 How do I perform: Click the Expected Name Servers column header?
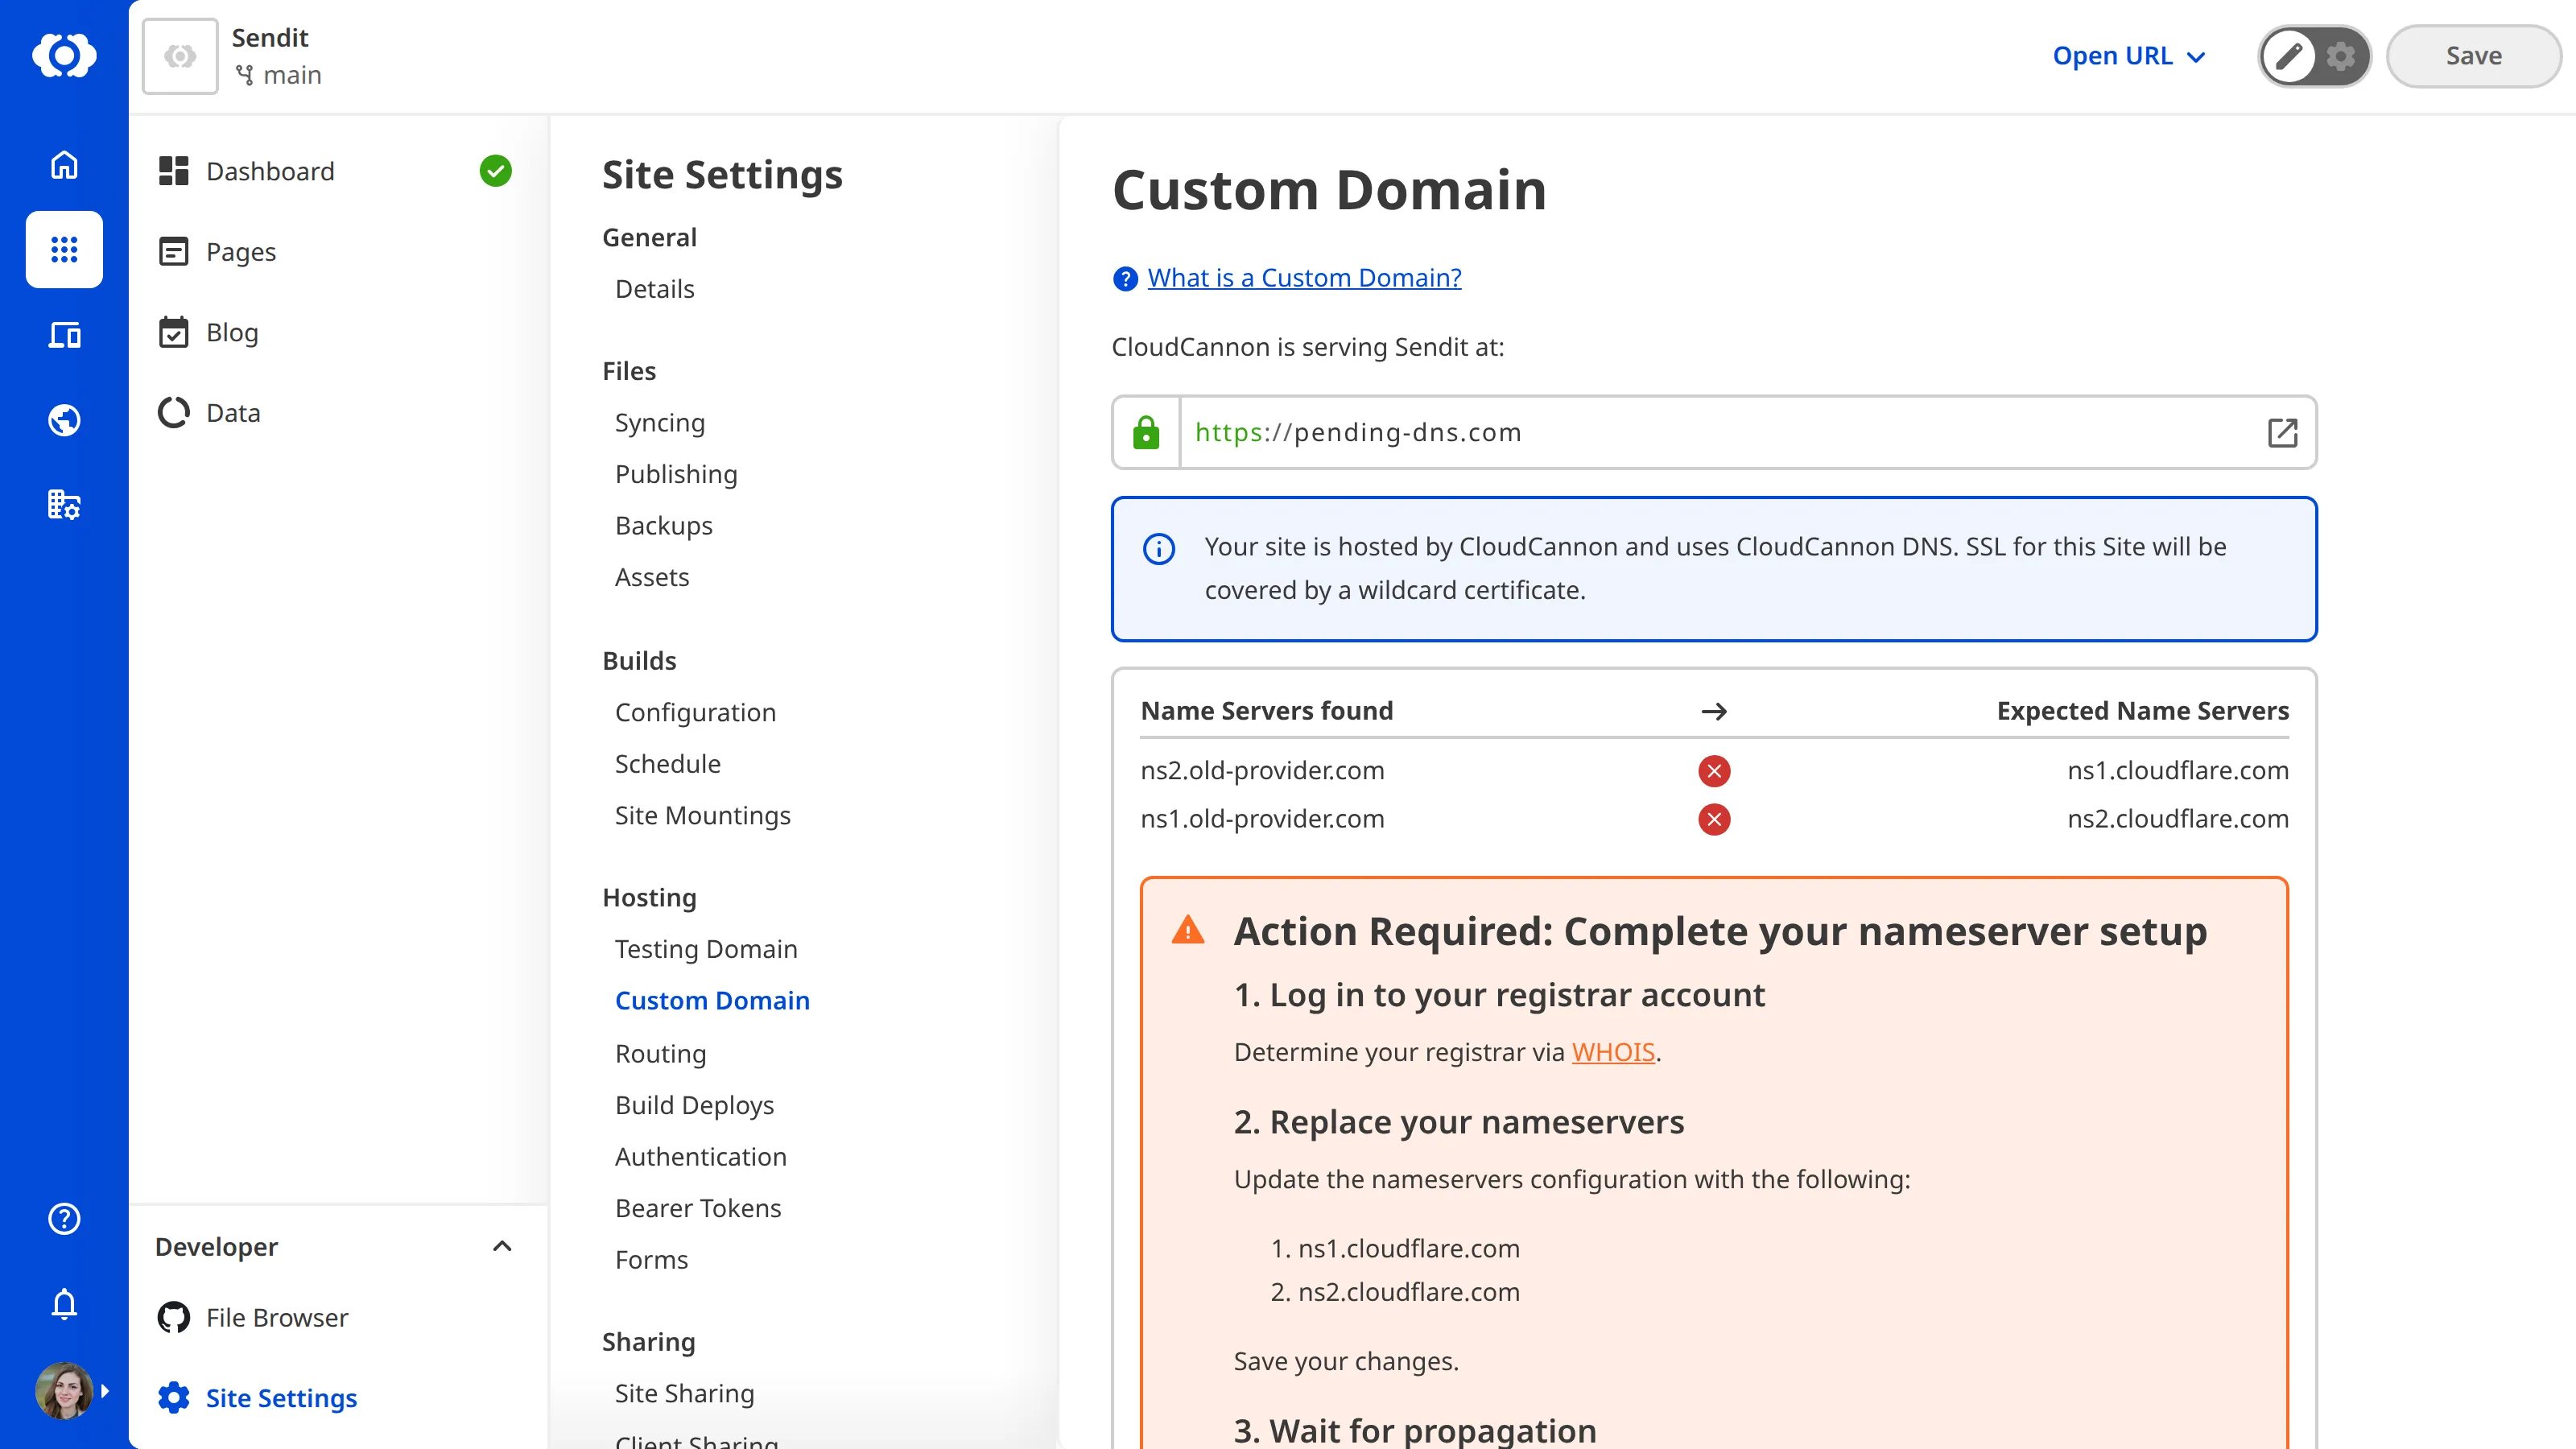[2142, 711]
